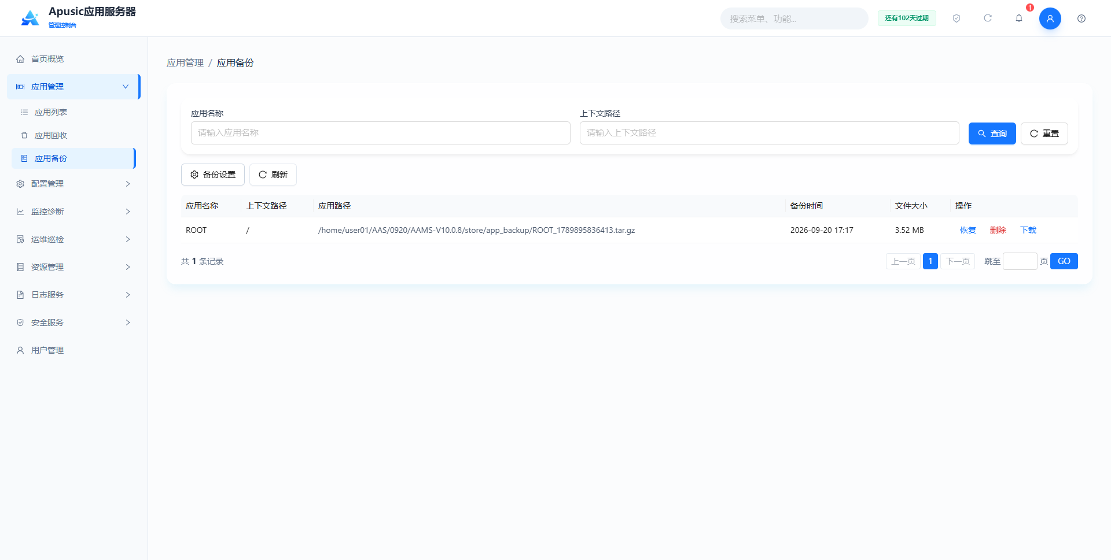This screenshot has width=1111, height=560.
Task: Click the global menu search box
Action: pyautogui.click(x=794, y=18)
